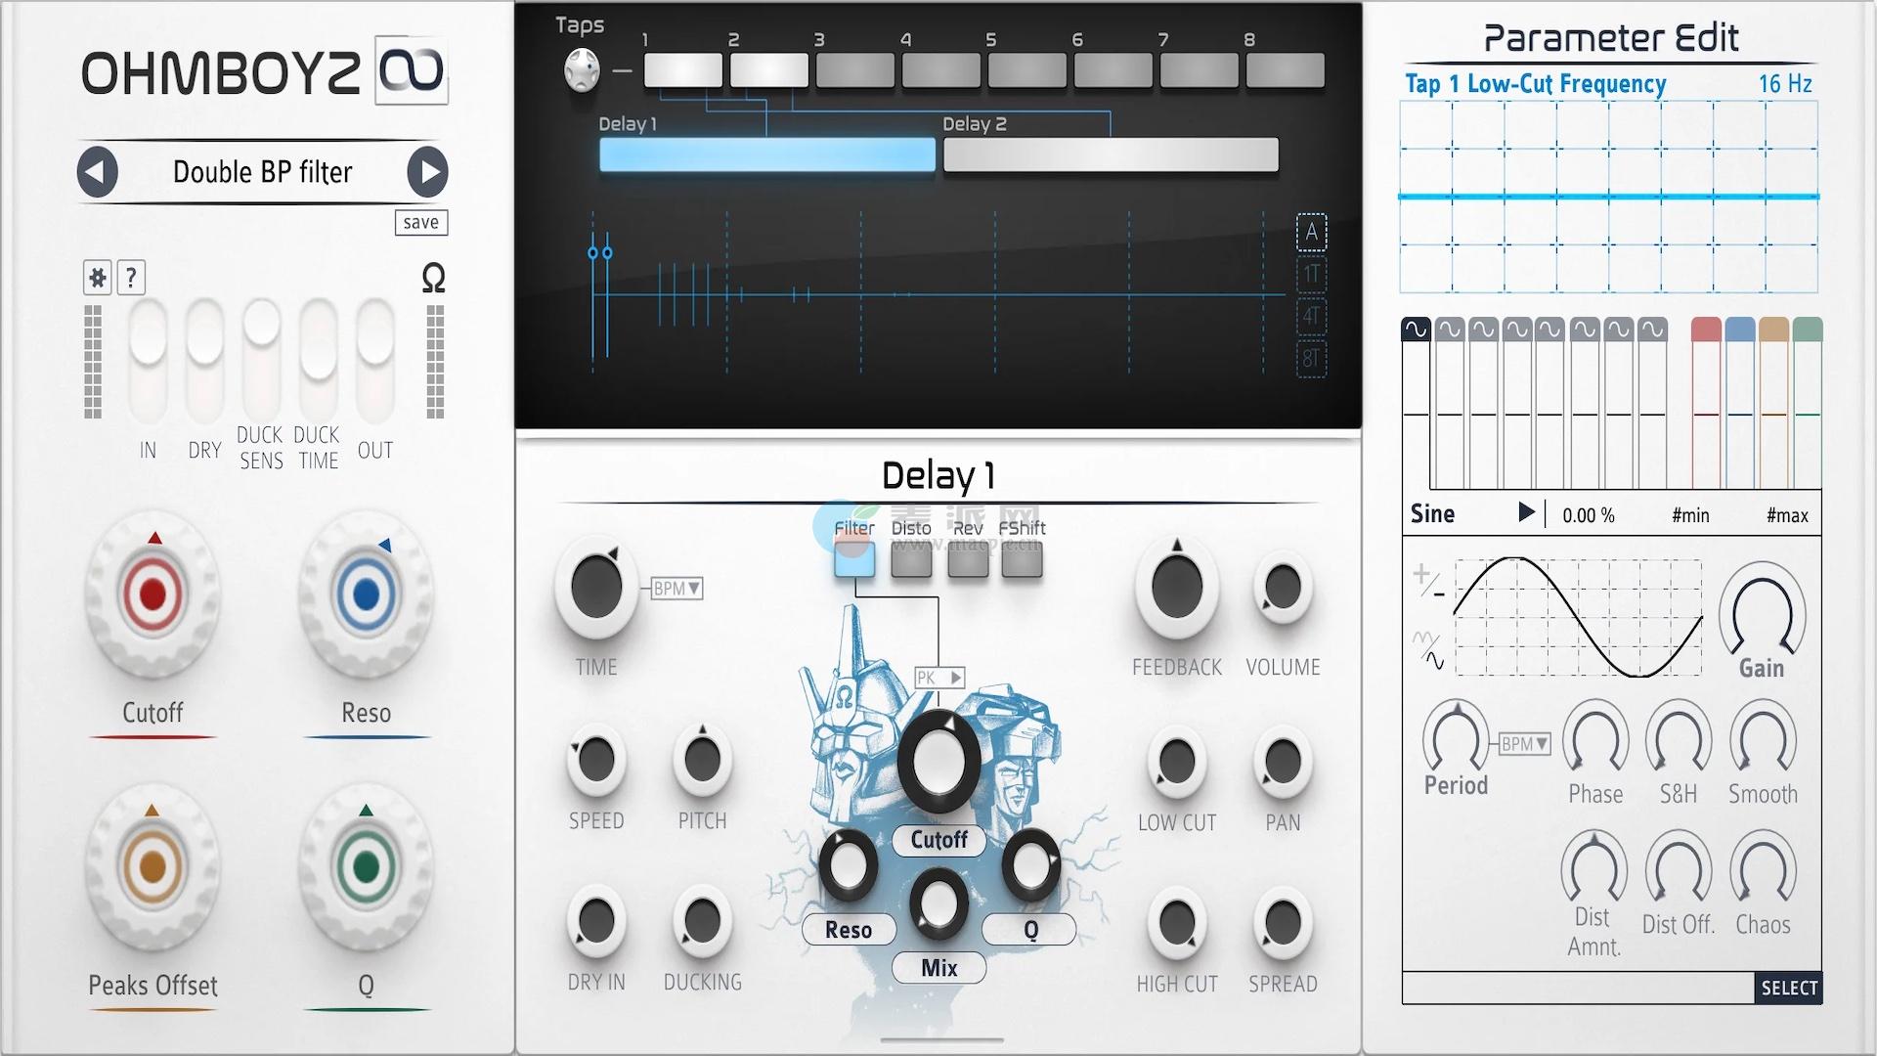Toggle the Disto effect button
The image size is (1877, 1056).
[911, 560]
